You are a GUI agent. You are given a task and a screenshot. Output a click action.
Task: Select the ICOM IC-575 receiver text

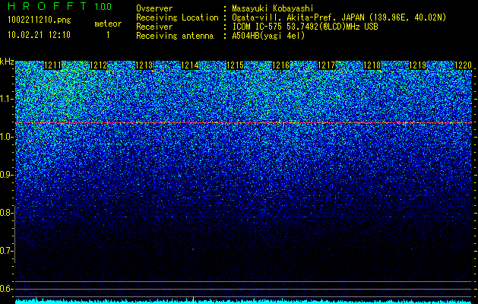tap(305, 27)
